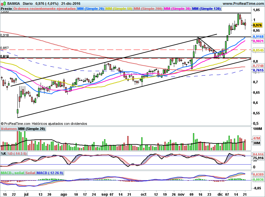Open the www.ProRealTime.com link
This screenshot has height=197, width=265.
point(243,3)
